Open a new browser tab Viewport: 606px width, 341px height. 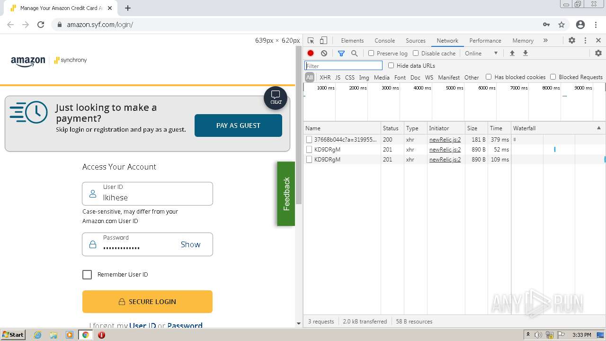128,8
